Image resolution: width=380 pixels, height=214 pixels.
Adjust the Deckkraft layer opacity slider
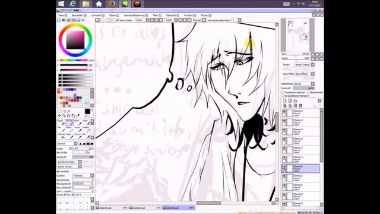(303, 88)
